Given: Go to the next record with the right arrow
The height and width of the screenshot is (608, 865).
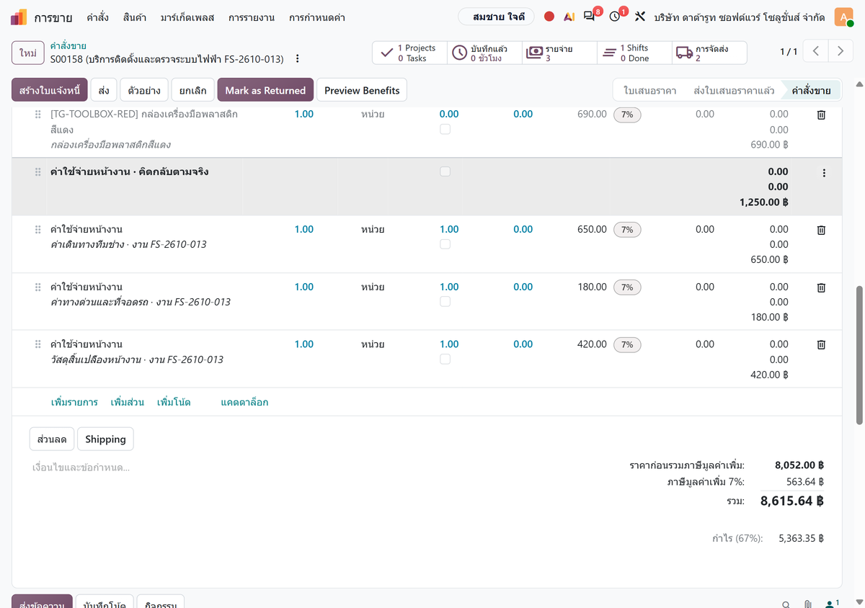Looking at the screenshot, I should coord(840,51).
